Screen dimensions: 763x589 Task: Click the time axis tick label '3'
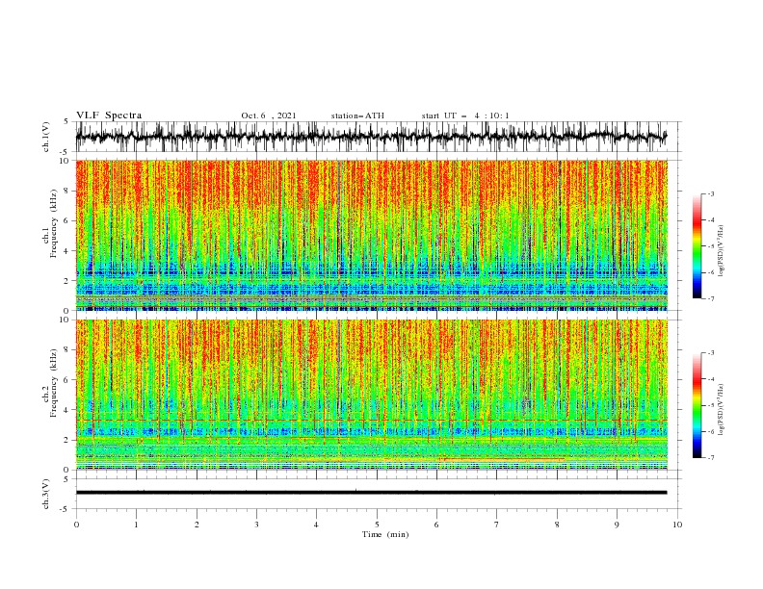[256, 525]
